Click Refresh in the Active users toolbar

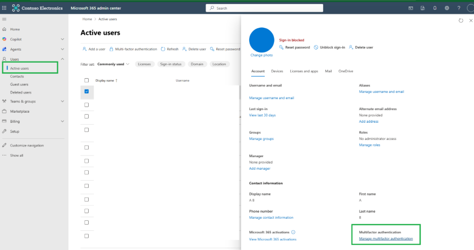[170, 49]
